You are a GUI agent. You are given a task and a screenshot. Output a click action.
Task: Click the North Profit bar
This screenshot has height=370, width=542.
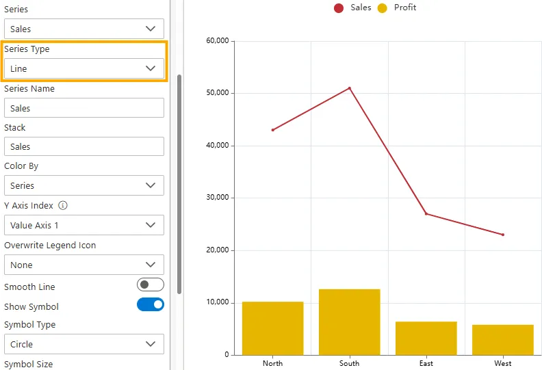click(x=272, y=328)
